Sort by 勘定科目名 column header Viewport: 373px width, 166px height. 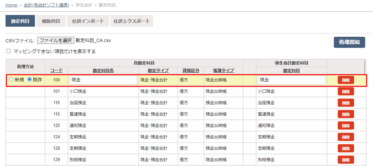103,70
